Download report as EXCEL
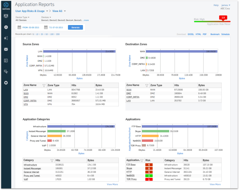Image resolution: width=239 pixels, height=190 pixels. (x=190, y=34)
